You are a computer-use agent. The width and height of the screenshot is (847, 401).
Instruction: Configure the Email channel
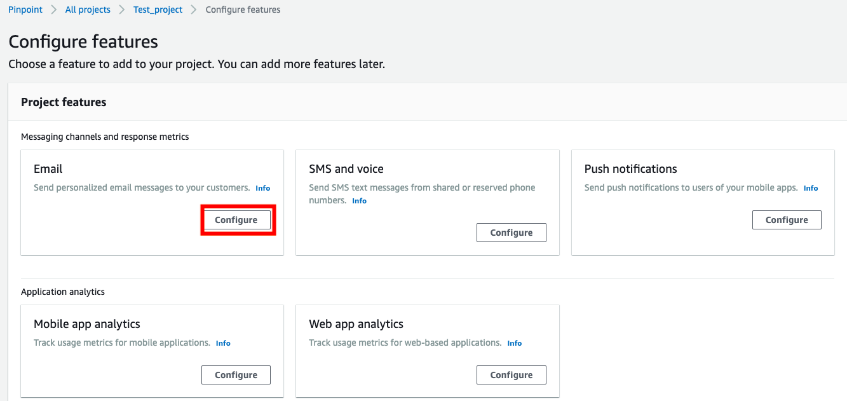coord(236,220)
